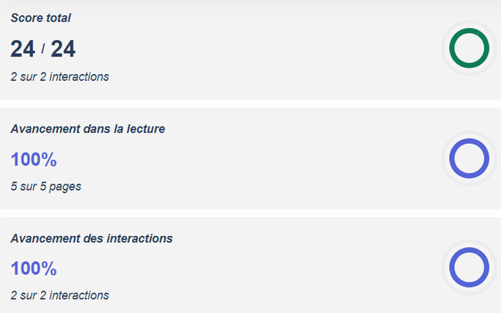The image size is (501, 313).
Task: Click the "5 sur 5 pages" text
Action: [x=46, y=186]
